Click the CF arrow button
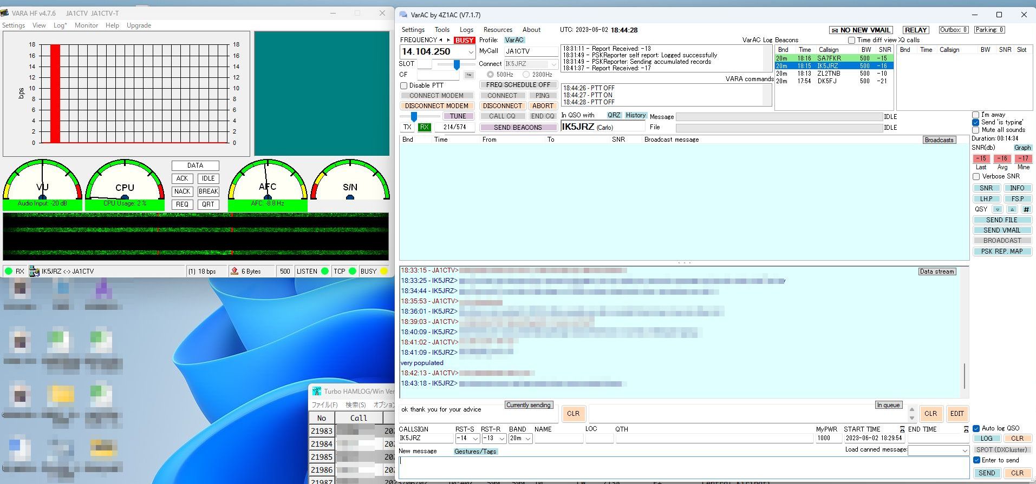The width and height of the screenshot is (1036, 484). tap(469, 75)
